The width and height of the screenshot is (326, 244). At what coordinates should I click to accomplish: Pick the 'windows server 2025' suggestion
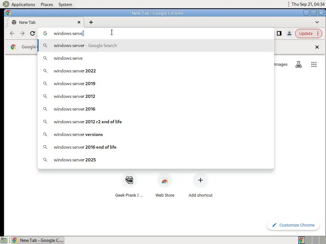(156, 160)
